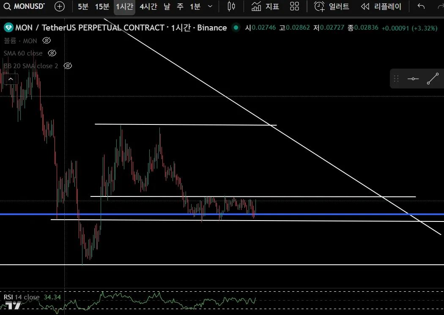The width and height of the screenshot is (444, 315).
Task: Add symbol with the plus circle icon
Action: (60, 6)
